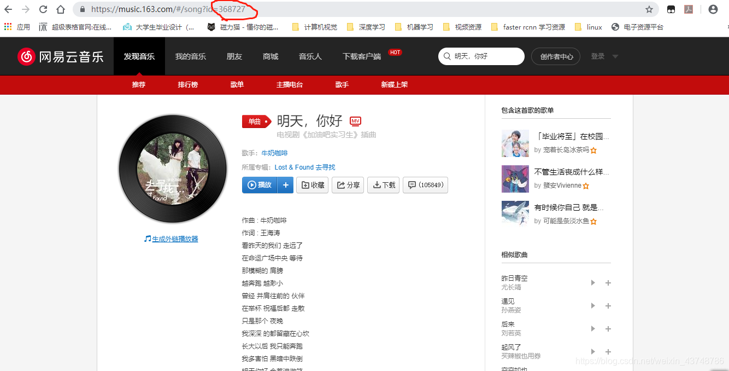Click the 创作者中心 button
The height and width of the screenshot is (371, 729).
(557, 56)
